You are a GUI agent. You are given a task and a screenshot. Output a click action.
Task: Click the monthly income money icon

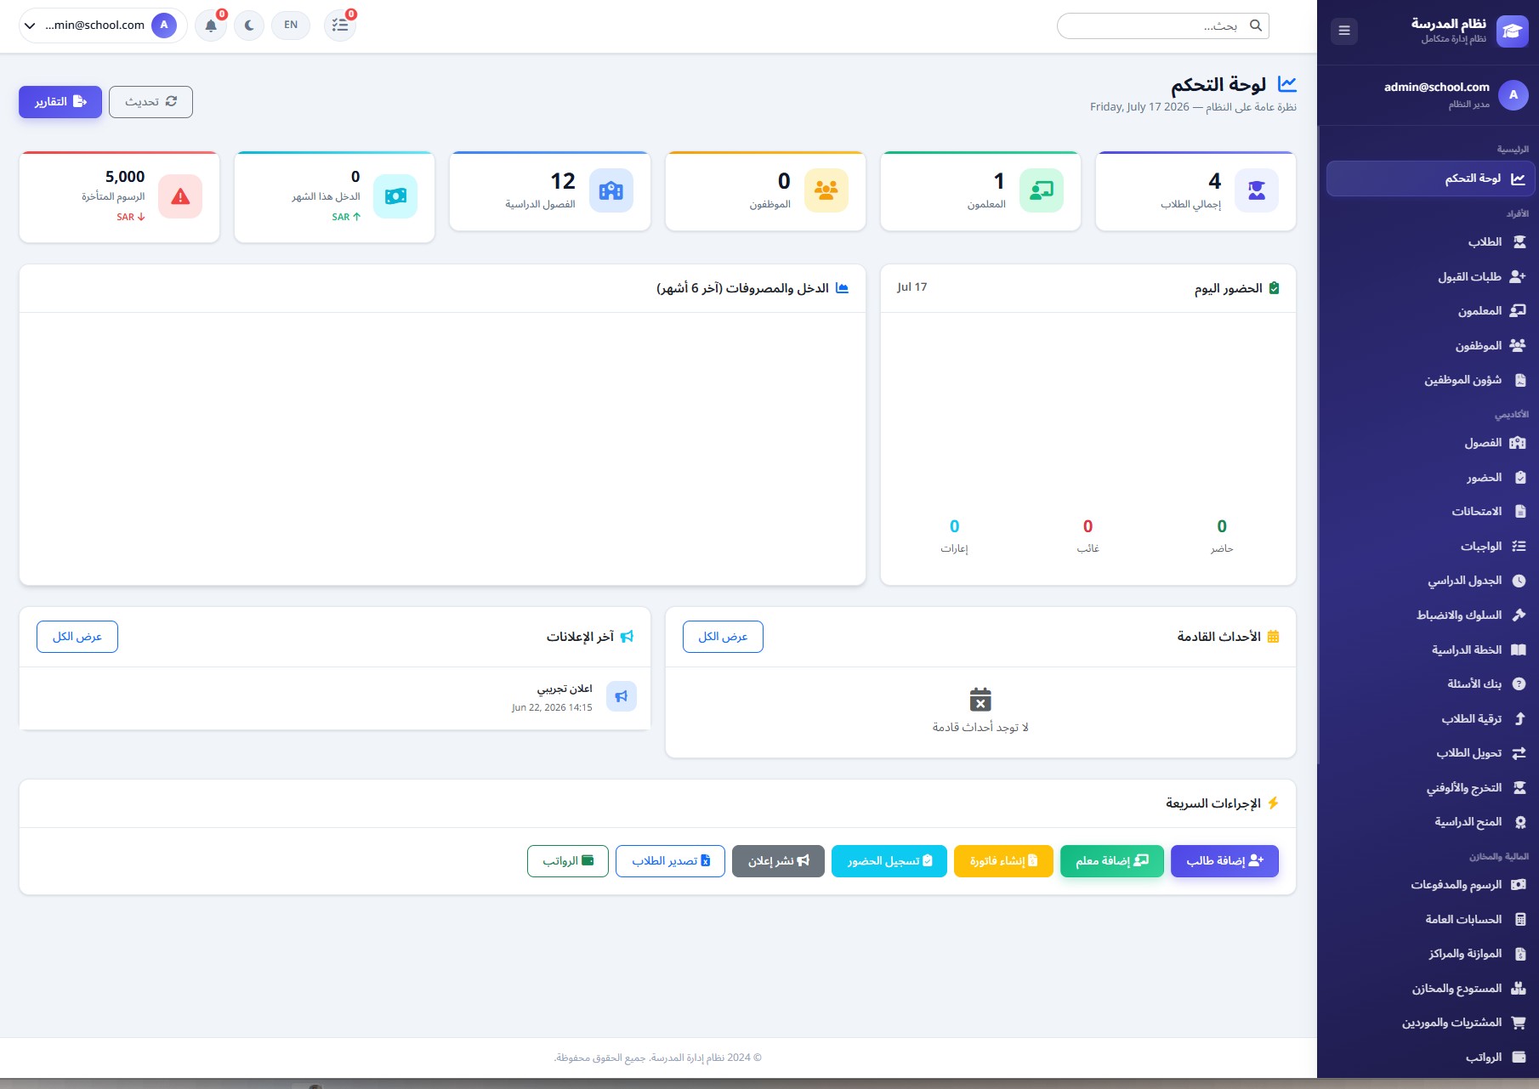(395, 196)
